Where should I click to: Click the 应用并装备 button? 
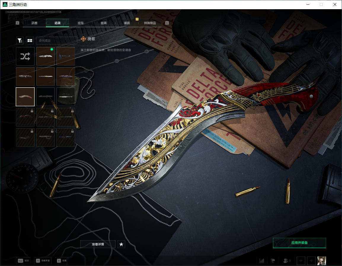[x=299, y=243]
